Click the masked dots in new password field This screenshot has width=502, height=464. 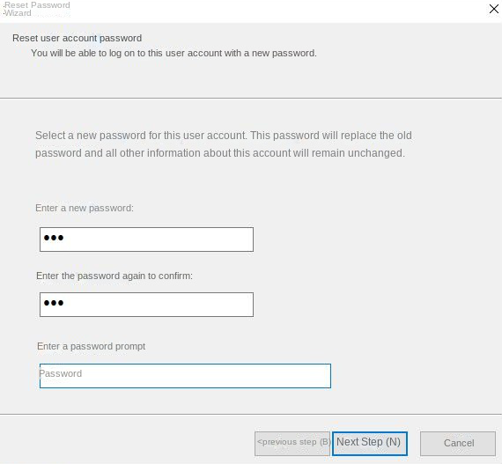point(54,238)
